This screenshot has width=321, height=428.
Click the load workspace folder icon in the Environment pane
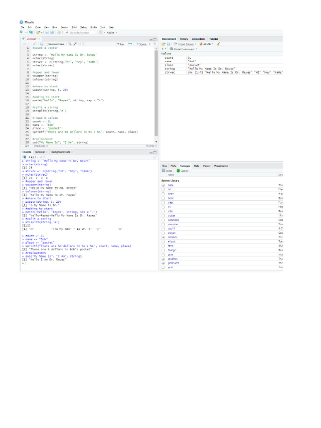point(163,44)
